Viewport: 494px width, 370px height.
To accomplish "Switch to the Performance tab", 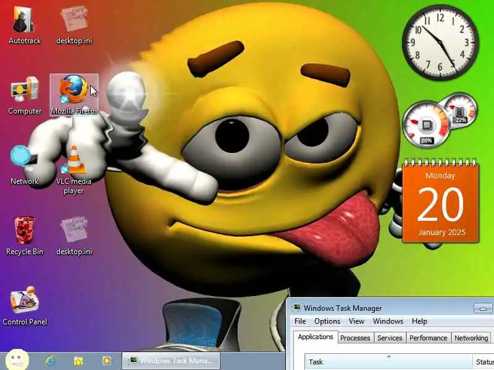I will [428, 338].
